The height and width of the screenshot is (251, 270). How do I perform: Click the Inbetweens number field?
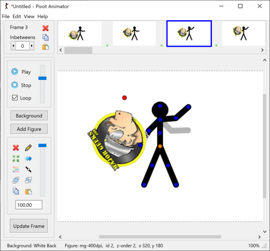coord(22,46)
